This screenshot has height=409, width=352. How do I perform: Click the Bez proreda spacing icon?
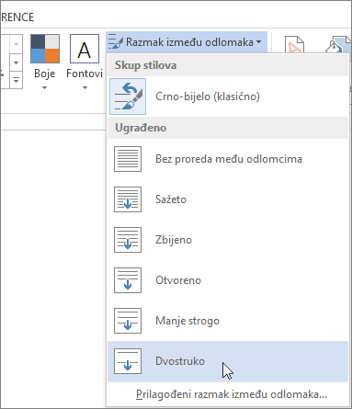[128, 159]
